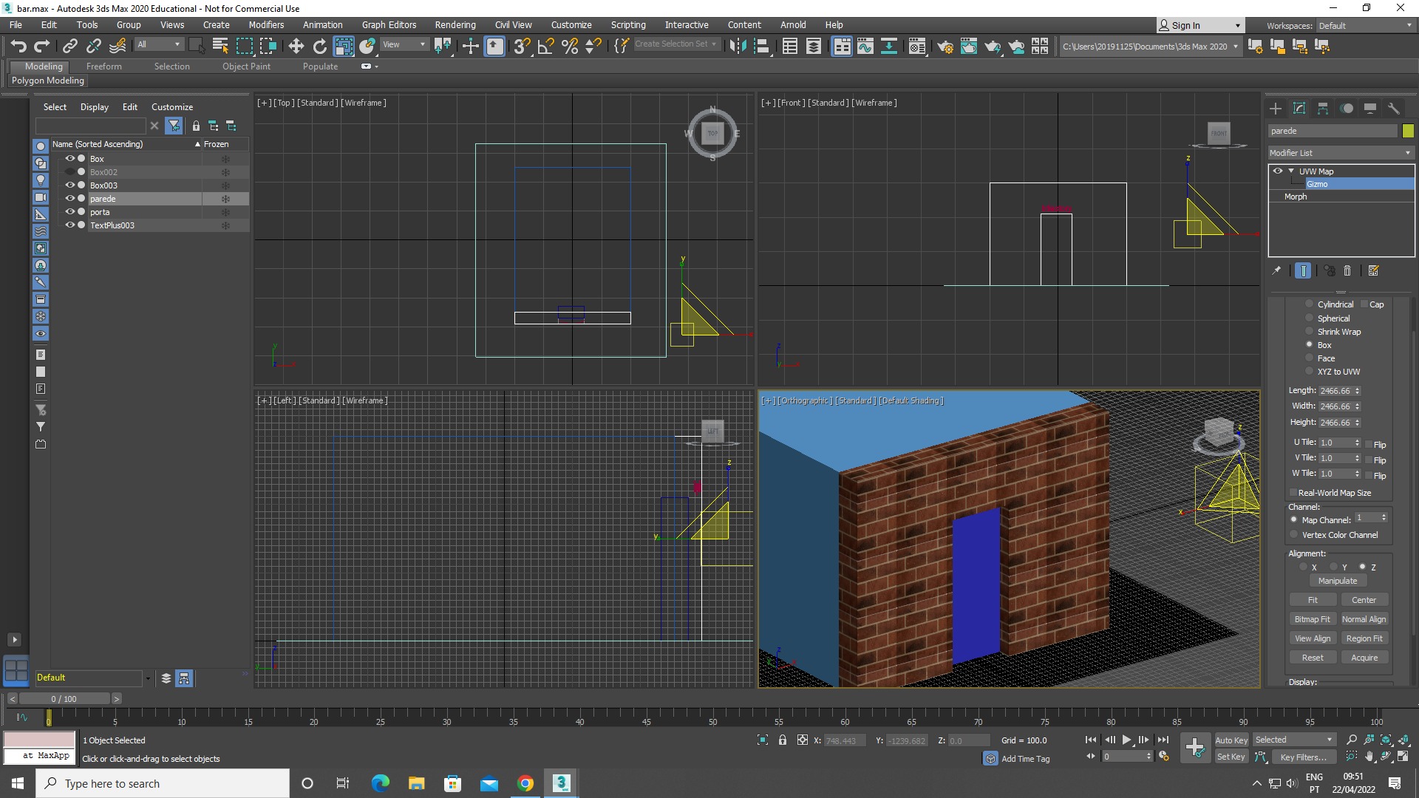The height and width of the screenshot is (798, 1419).
Task: Open the reference coordinate View dropdown
Action: tap(404, 45)
